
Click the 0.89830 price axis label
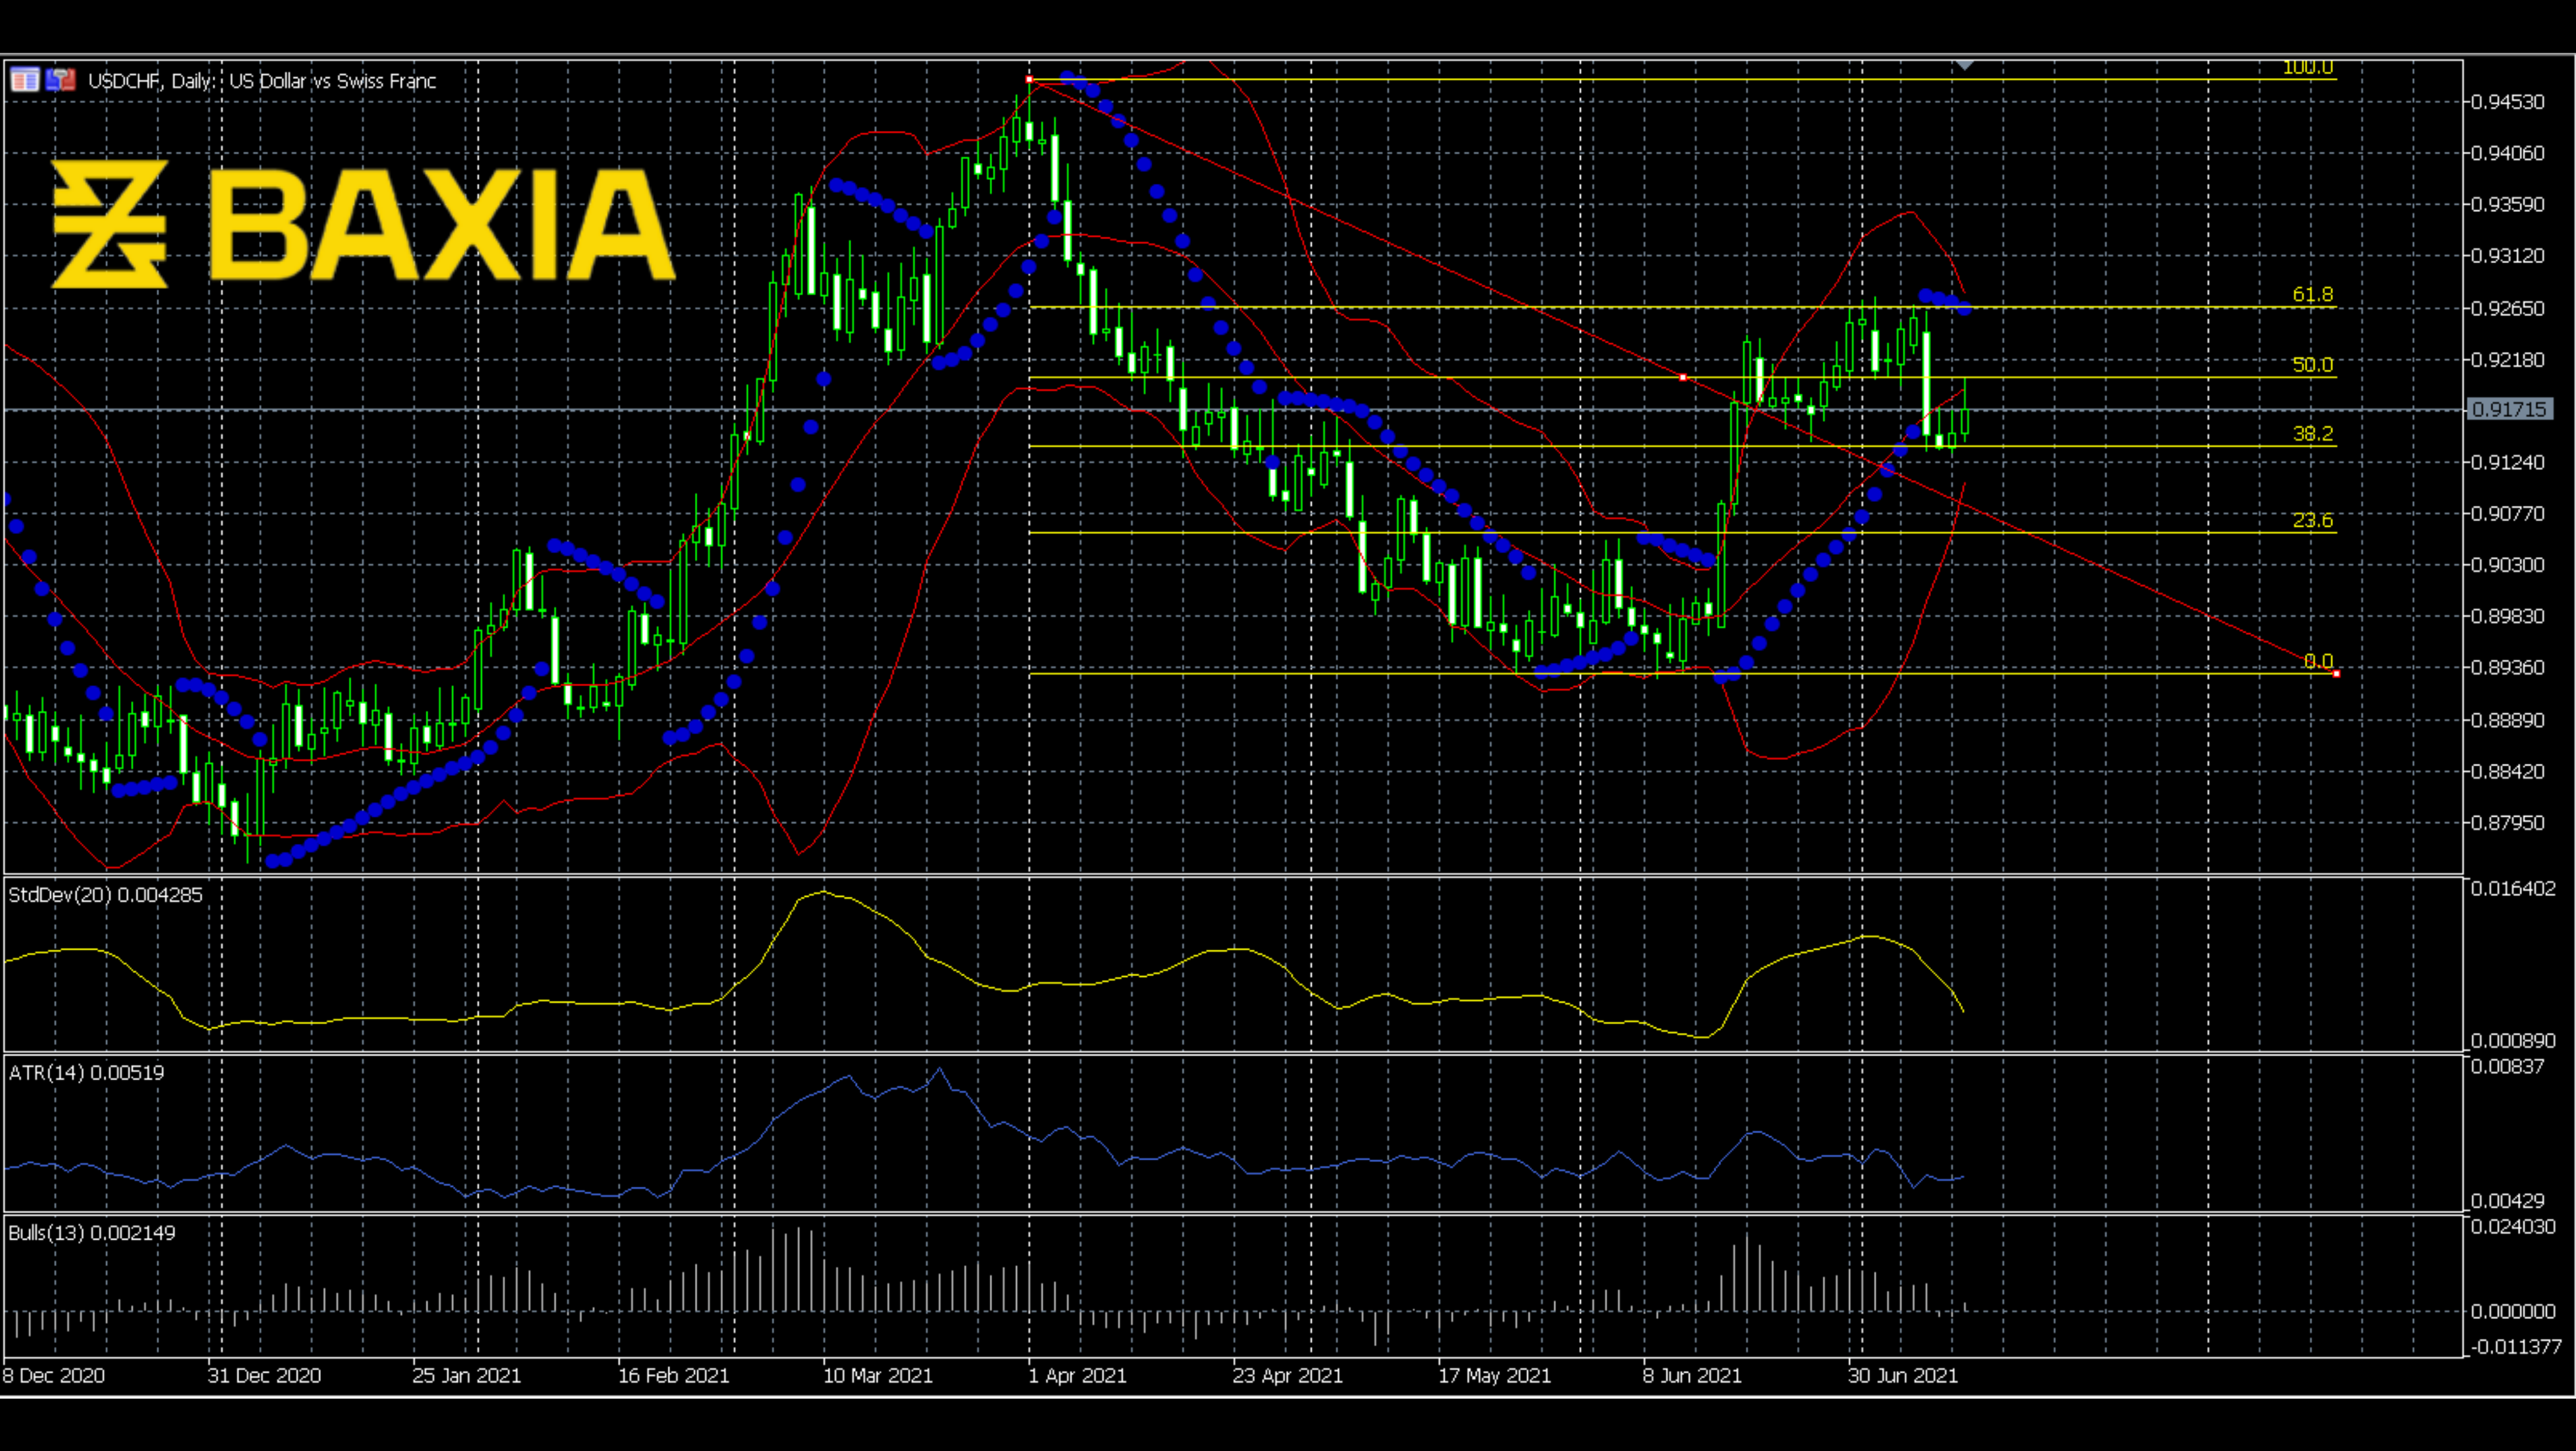2508,616
